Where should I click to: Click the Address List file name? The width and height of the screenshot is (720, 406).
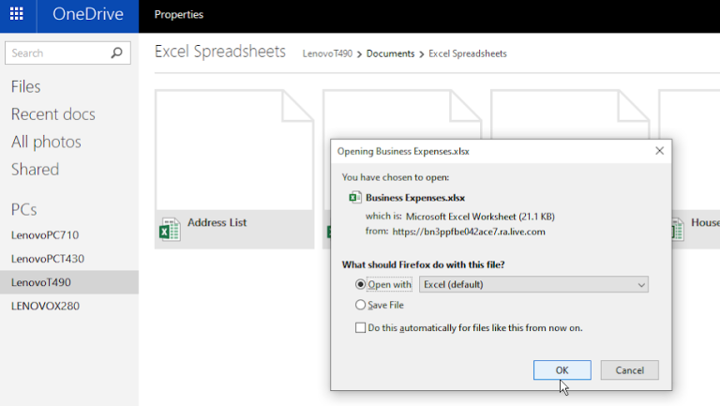click(217, 223)
